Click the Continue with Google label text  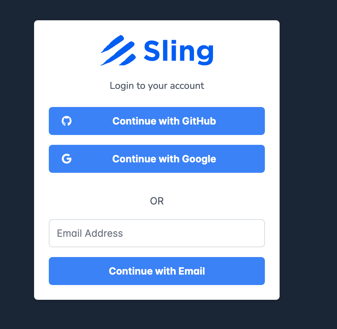pos(164,159)
